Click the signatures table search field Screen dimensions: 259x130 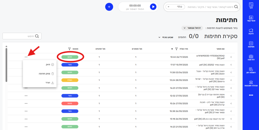coord(22,36)
